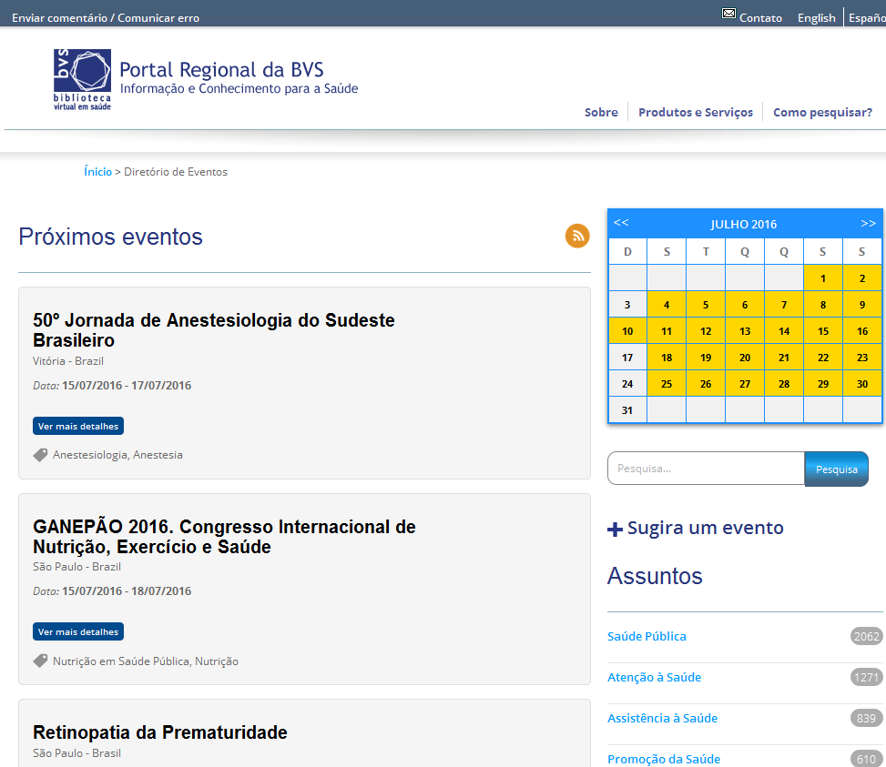
Task: Click the BVS biblioteca virtual logo
Action: tap(83, 79)
